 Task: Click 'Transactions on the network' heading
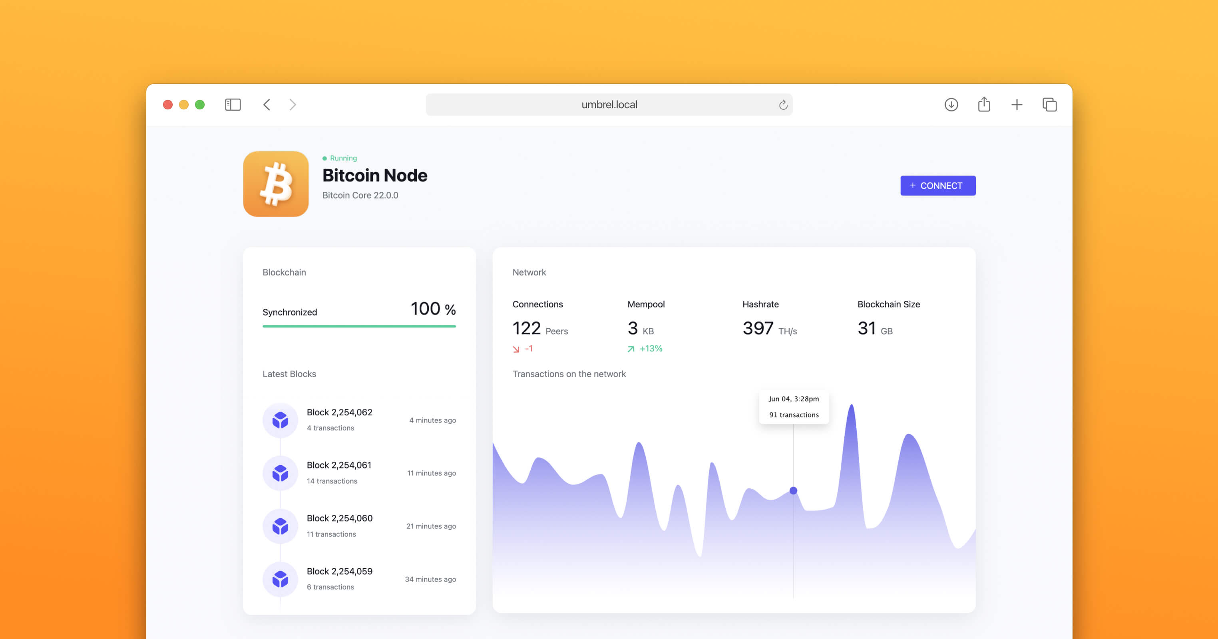tap(569, 374)
